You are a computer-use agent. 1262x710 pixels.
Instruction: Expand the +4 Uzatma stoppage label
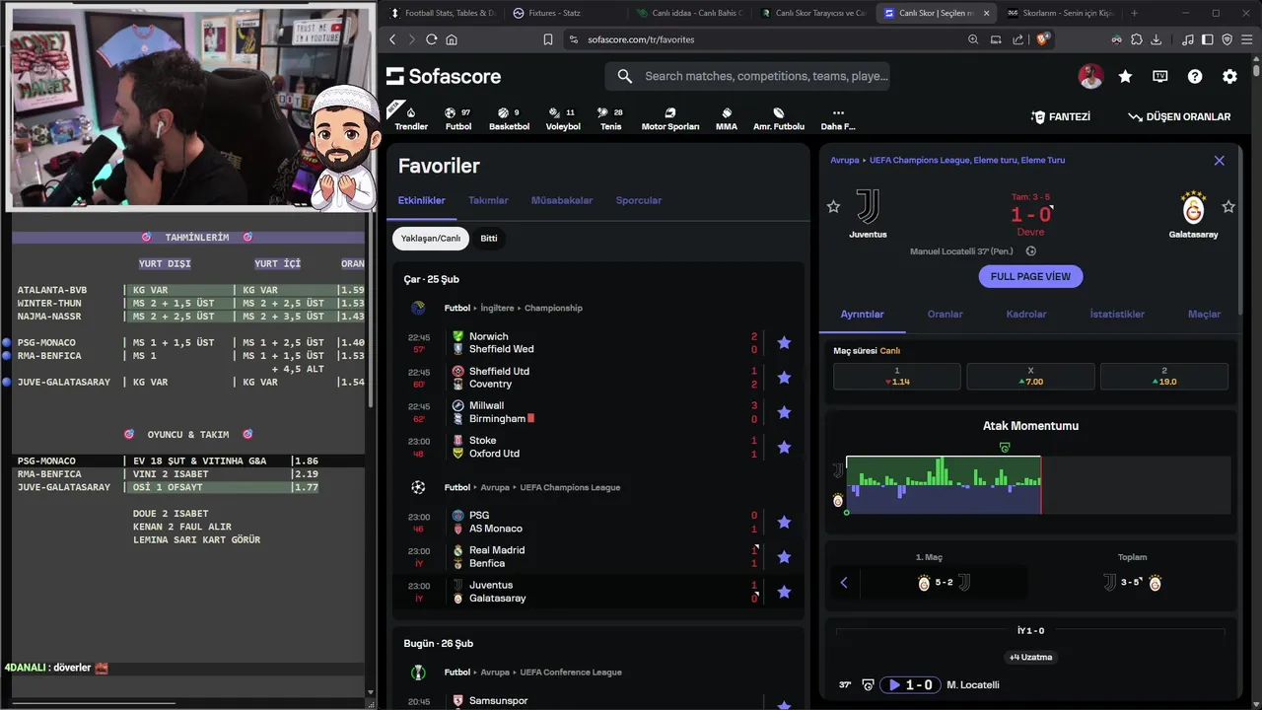(x=1030, y=657)
